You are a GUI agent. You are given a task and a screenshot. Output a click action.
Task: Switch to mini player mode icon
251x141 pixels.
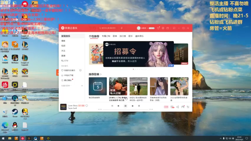[174, 28]
